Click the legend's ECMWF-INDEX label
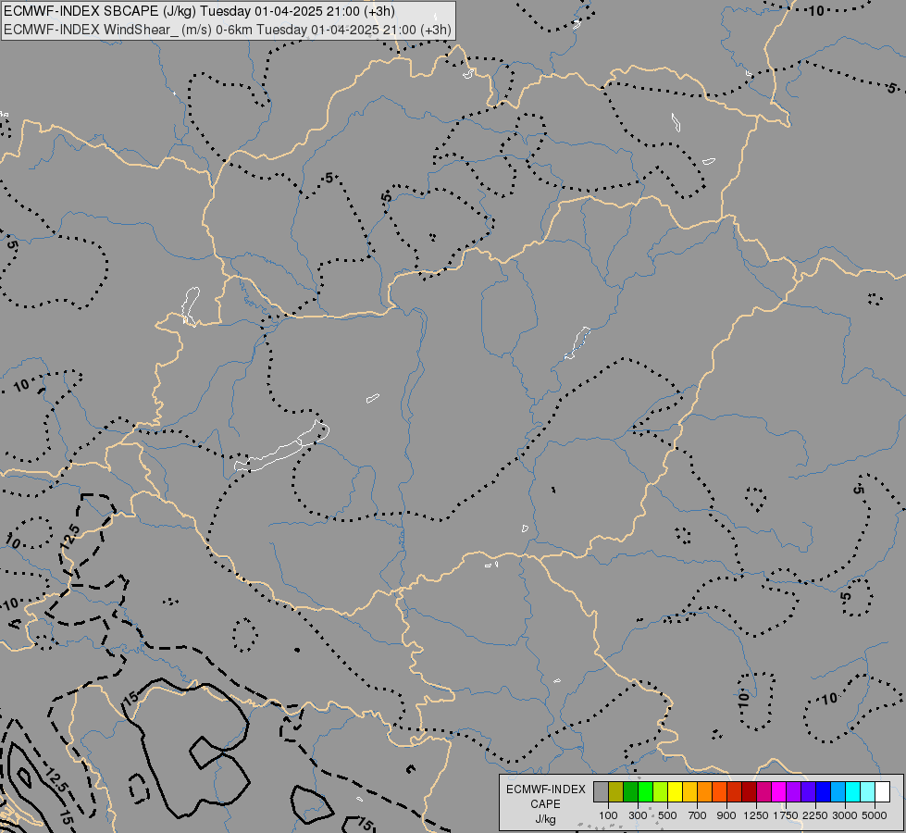 point(545,789)
